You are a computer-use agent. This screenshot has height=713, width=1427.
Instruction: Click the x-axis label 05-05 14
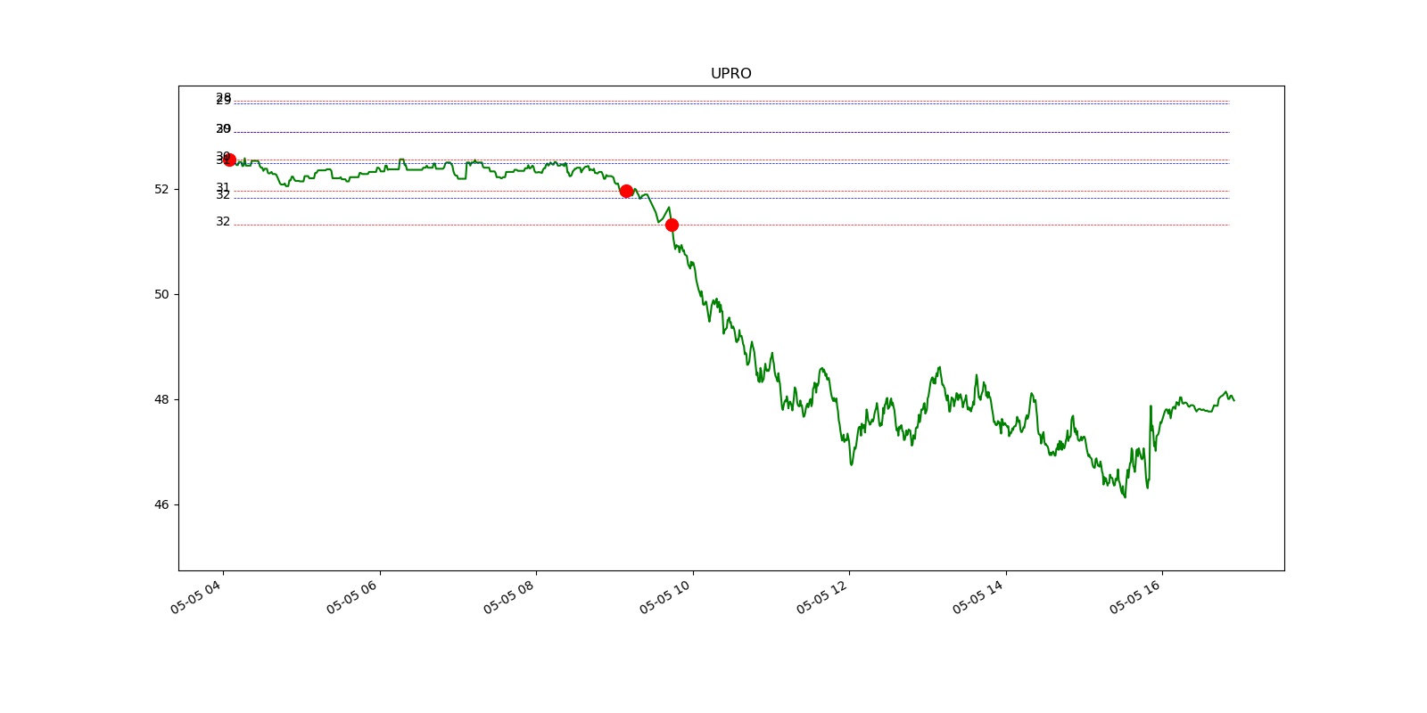click(978, 597)
